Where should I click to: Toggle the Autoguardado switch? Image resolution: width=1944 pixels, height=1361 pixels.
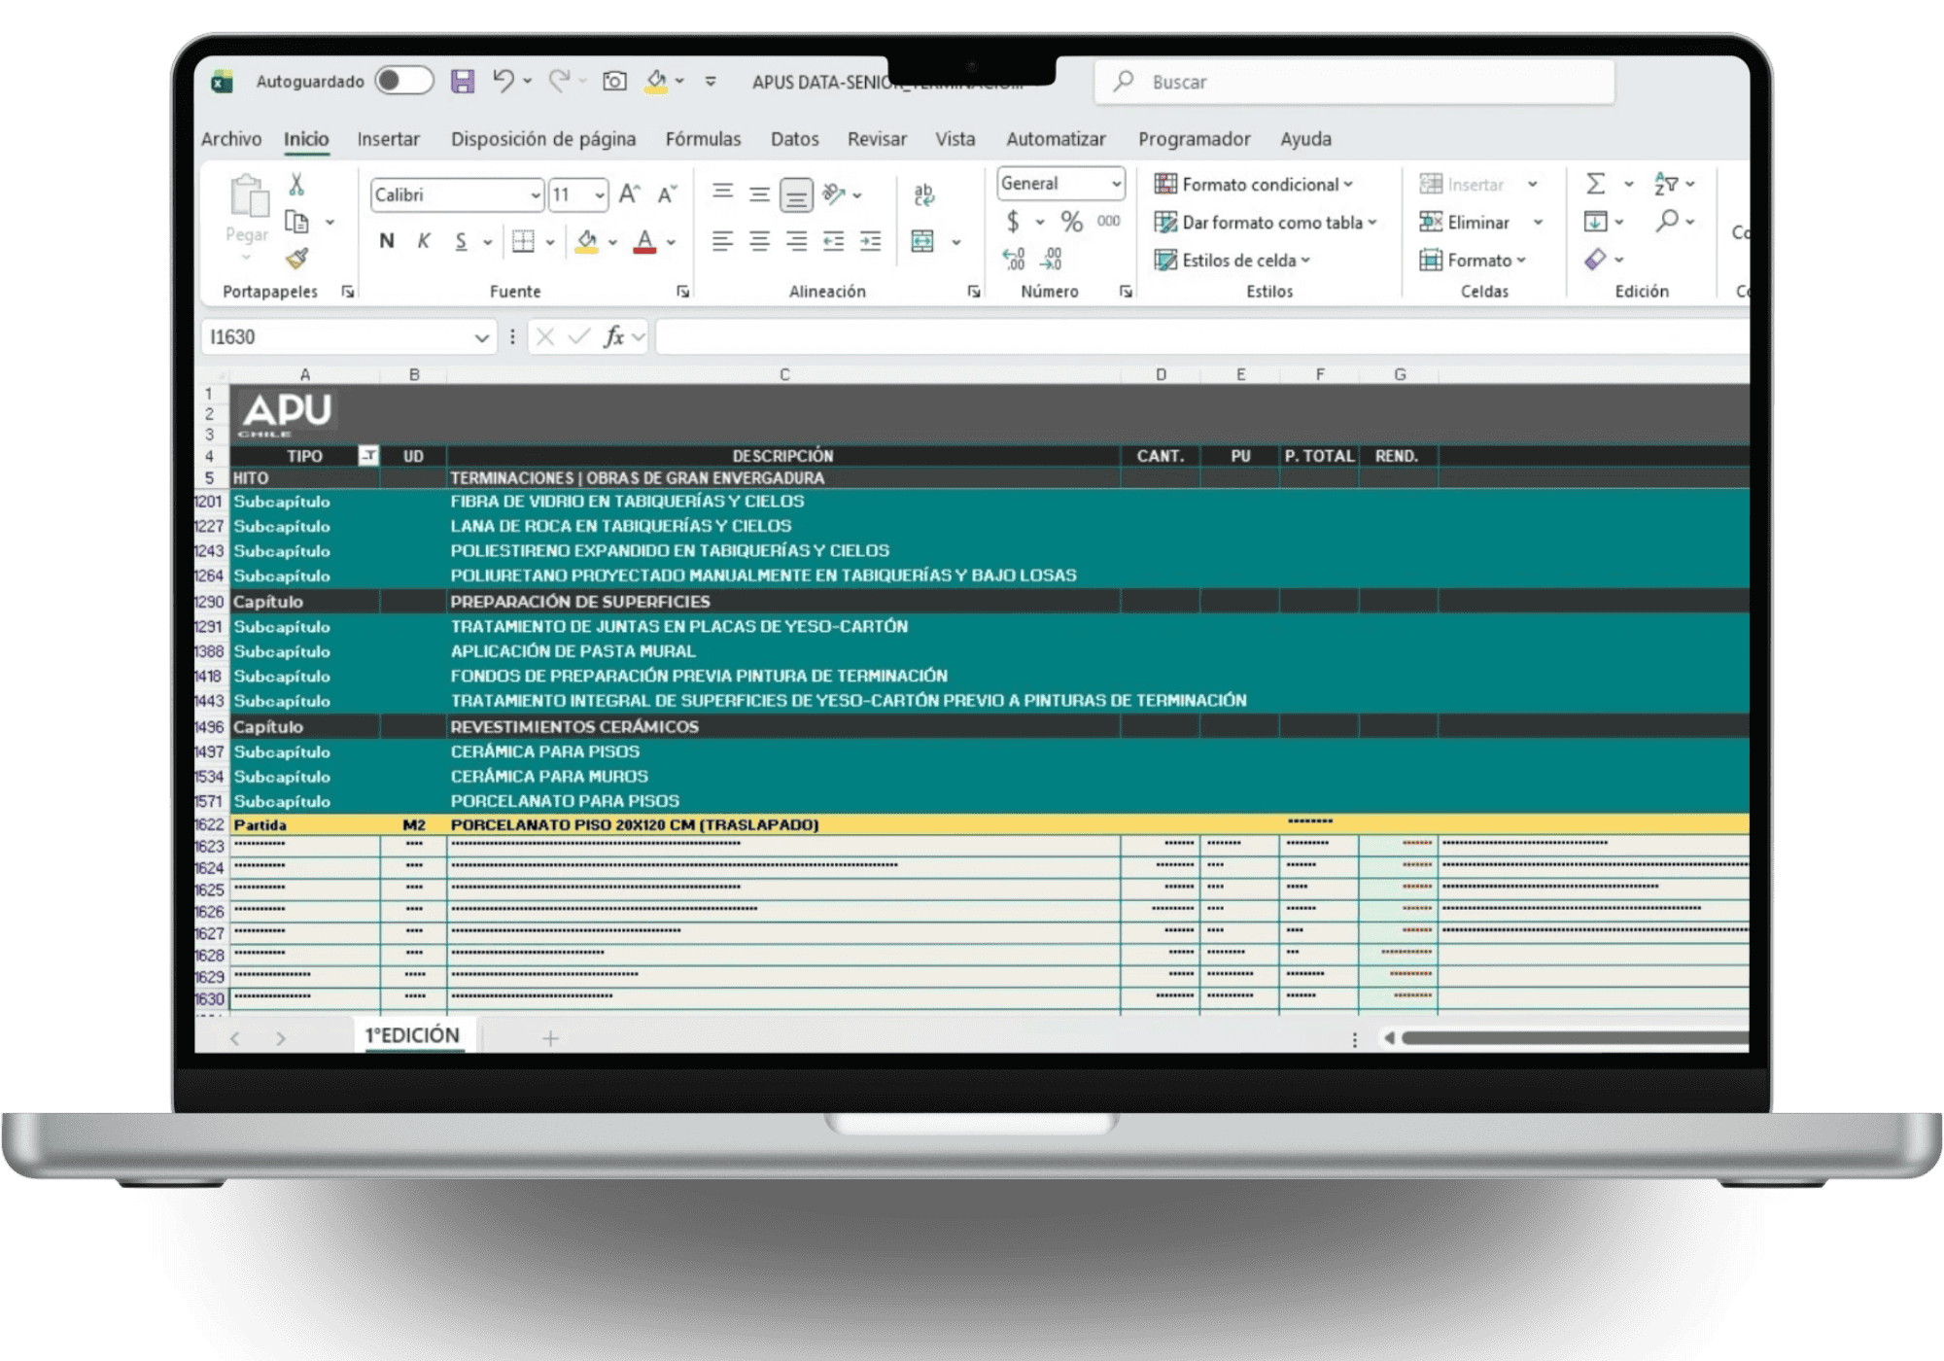coord(404,81)
